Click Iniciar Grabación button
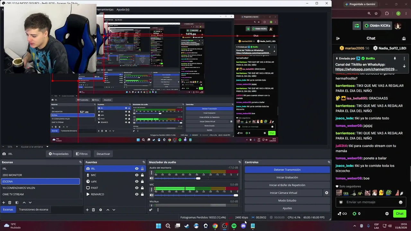Viewport: 411px width, 231px height. tap(287, 177)
